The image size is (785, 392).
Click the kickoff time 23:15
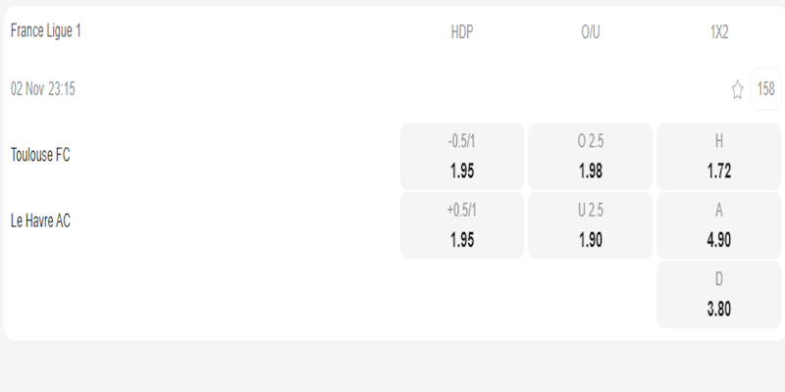point(62,89)
